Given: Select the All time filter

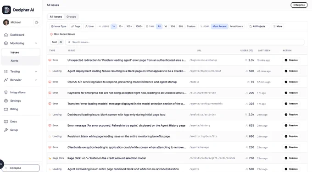Looking at the screenshot, I should tap(159, 26).
